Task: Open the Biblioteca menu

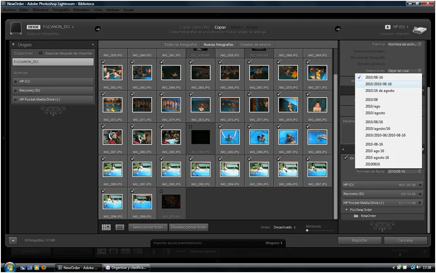Action: click(41, 10)
